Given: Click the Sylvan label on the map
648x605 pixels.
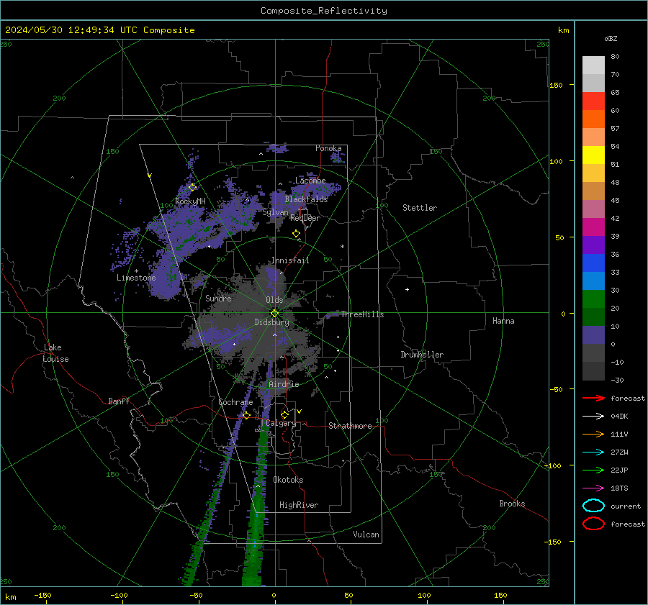Looking at the screenshot, I should (275, 212).
